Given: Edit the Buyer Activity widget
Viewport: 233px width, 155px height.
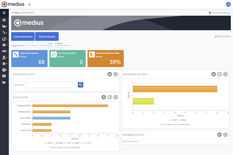Looking at the screenshot, I should click(x=110, y=97).
